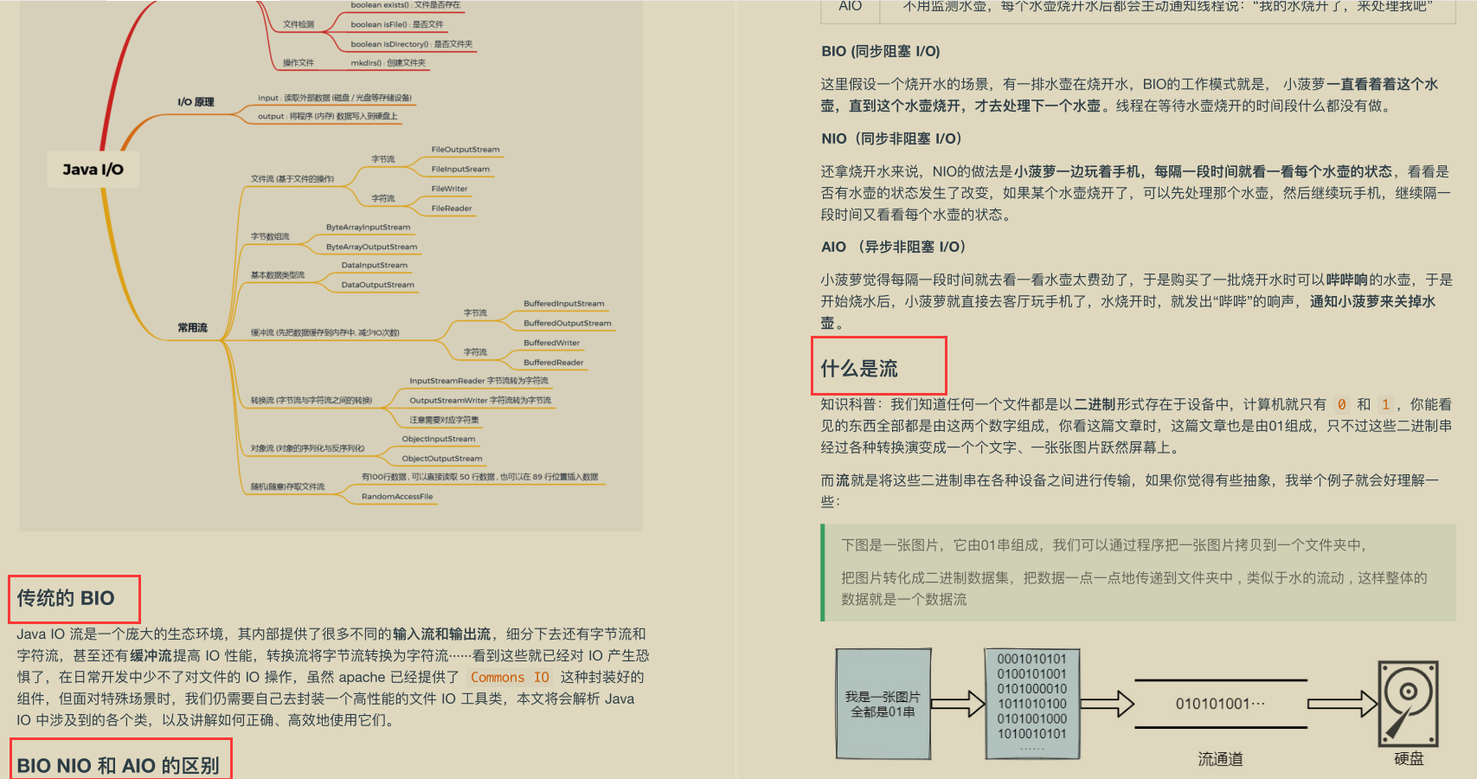
Task: Click the 'BIO (同步阻塞 I/O)' subheading
Action: click(881, 52)
